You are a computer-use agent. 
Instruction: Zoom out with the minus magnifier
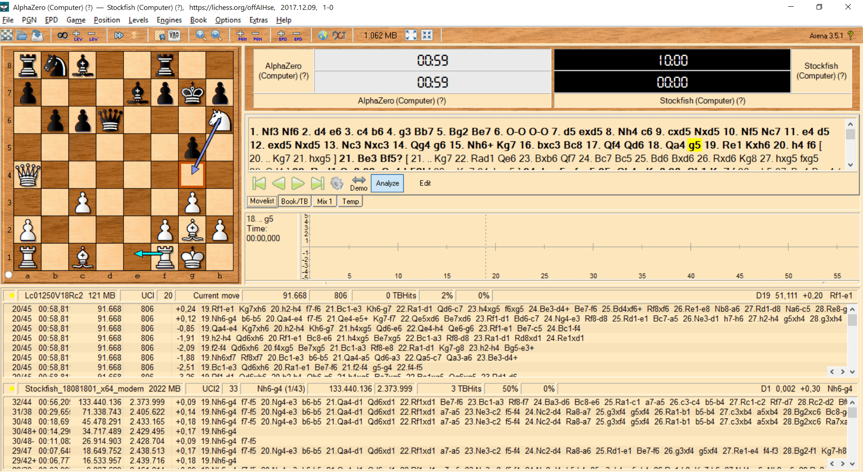tap(216, 35)
